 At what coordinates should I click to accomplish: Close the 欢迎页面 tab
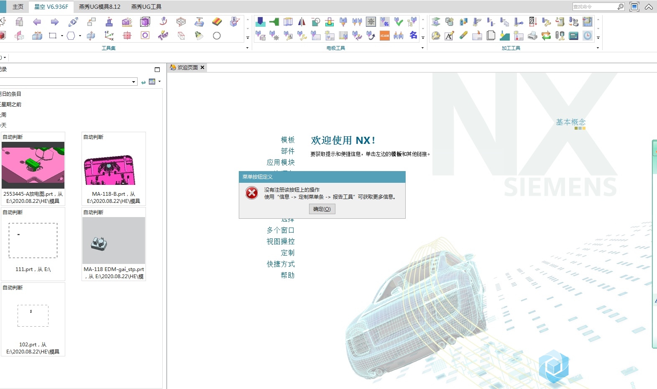pyautogui.click(x=202, y=67)
